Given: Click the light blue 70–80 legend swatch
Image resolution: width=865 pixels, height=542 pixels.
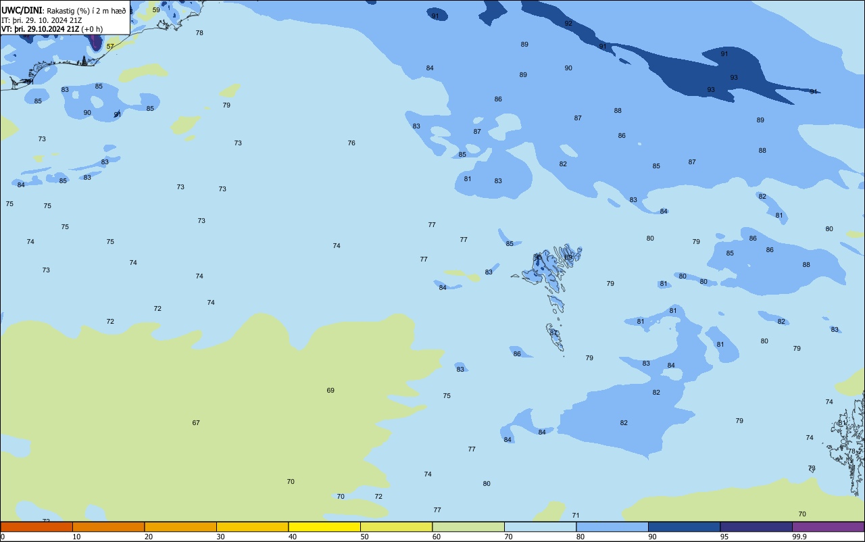Looking at the screenshot, I should coord(540,526).
